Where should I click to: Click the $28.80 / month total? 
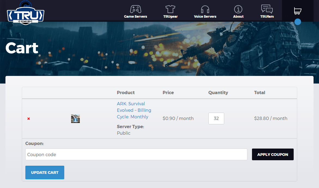click(271, 119)
